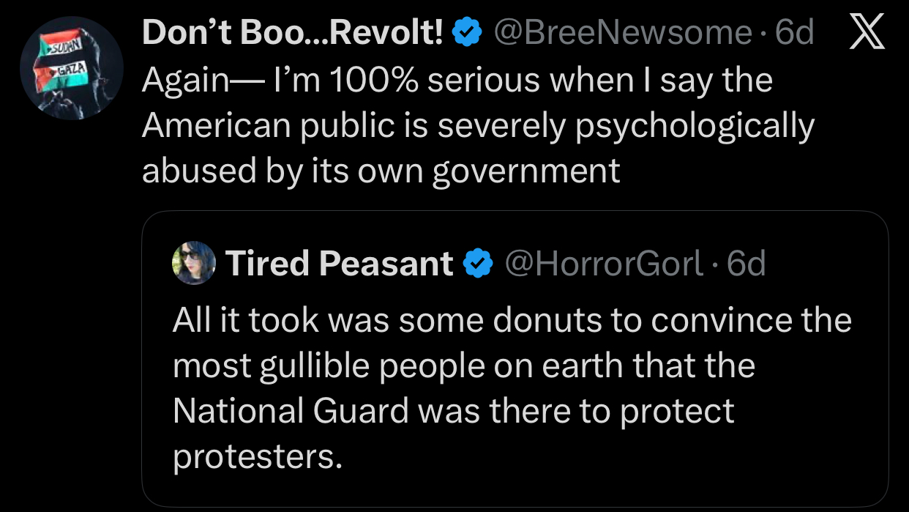Open the Don't Boo...Revolt! display name

coord(292,33)
